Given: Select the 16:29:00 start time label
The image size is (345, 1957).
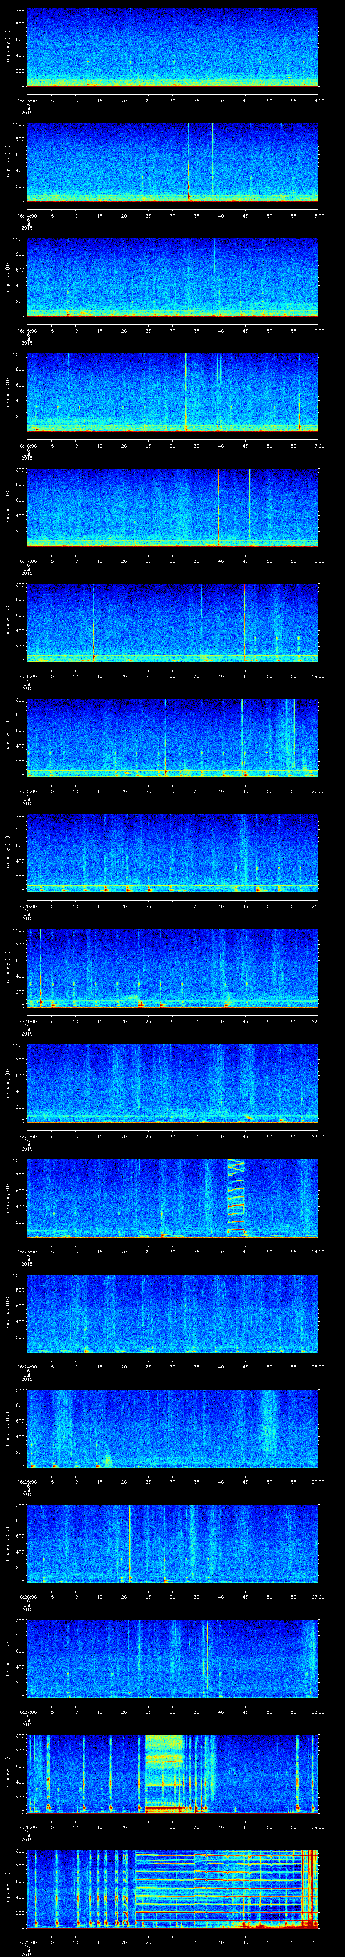Looking at the screenshot, I should [27, 1942].
